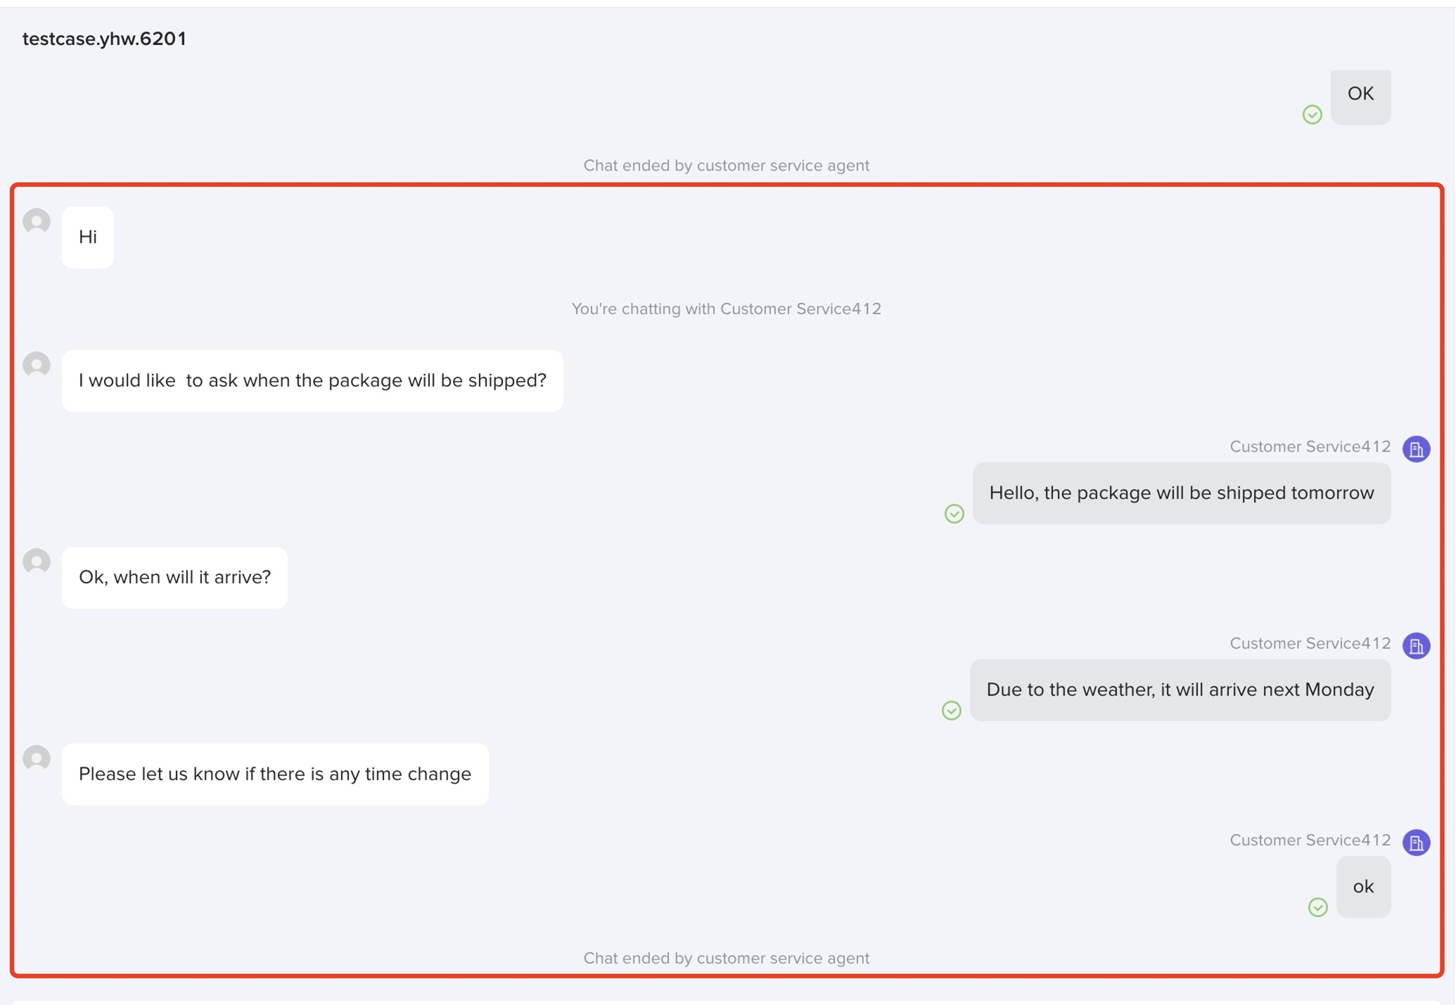
Task: Click the bottom "Chat ended by customer service agent" notice
Action: (x=726, y=959)
